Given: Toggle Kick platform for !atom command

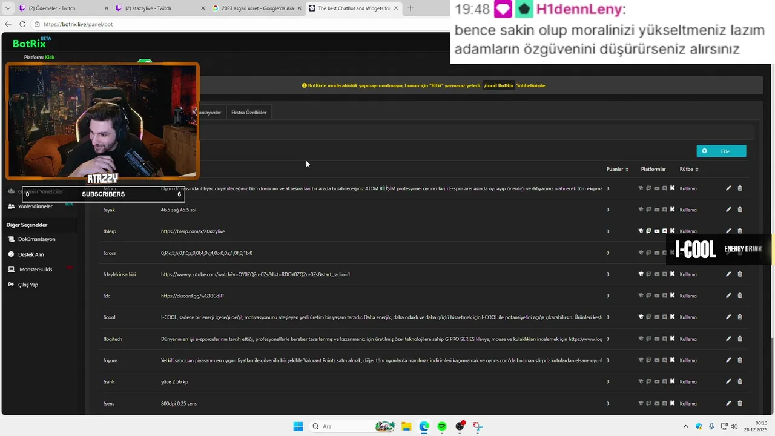Looking at the screenshot, I should (672, 188).
